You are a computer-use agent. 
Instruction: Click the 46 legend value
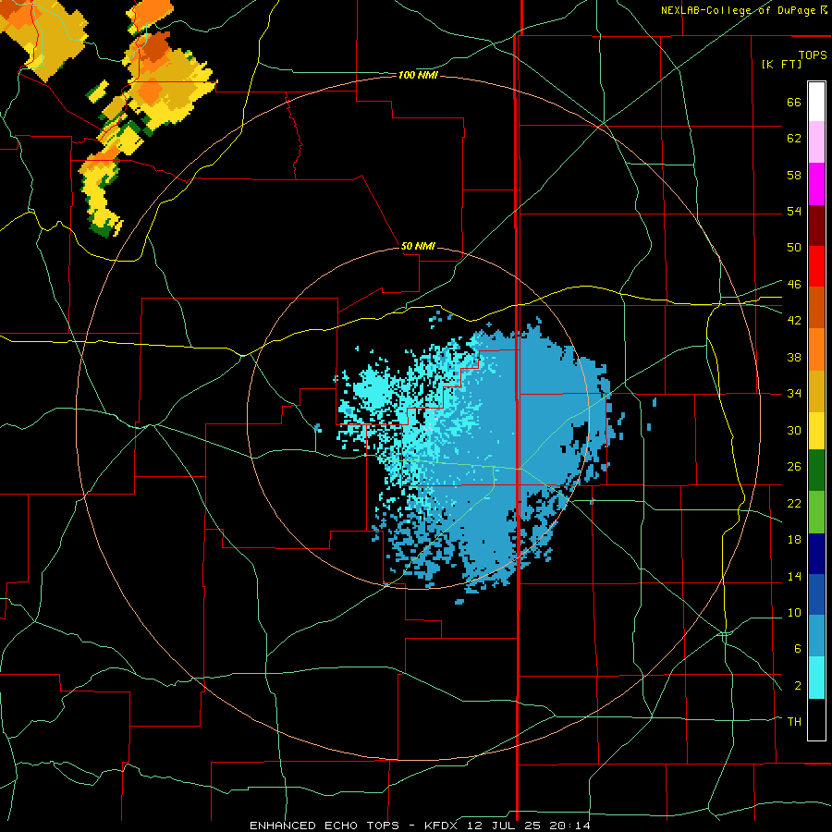click(x=794, y=285)
